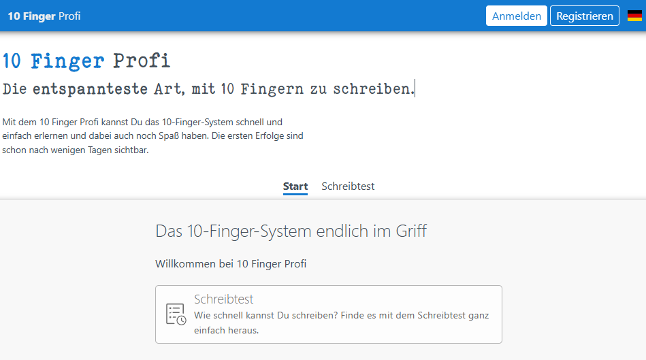Click the 'Das 10-Finger-System endlich im Griff' heading
This screenshot has height=360, width=646.
pyautogui.click(x=291, y=231)
